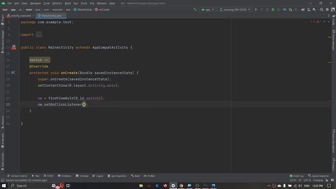The image size is (336, 189).
Task: Open the Event Log
Action: [x=297, y=176]
